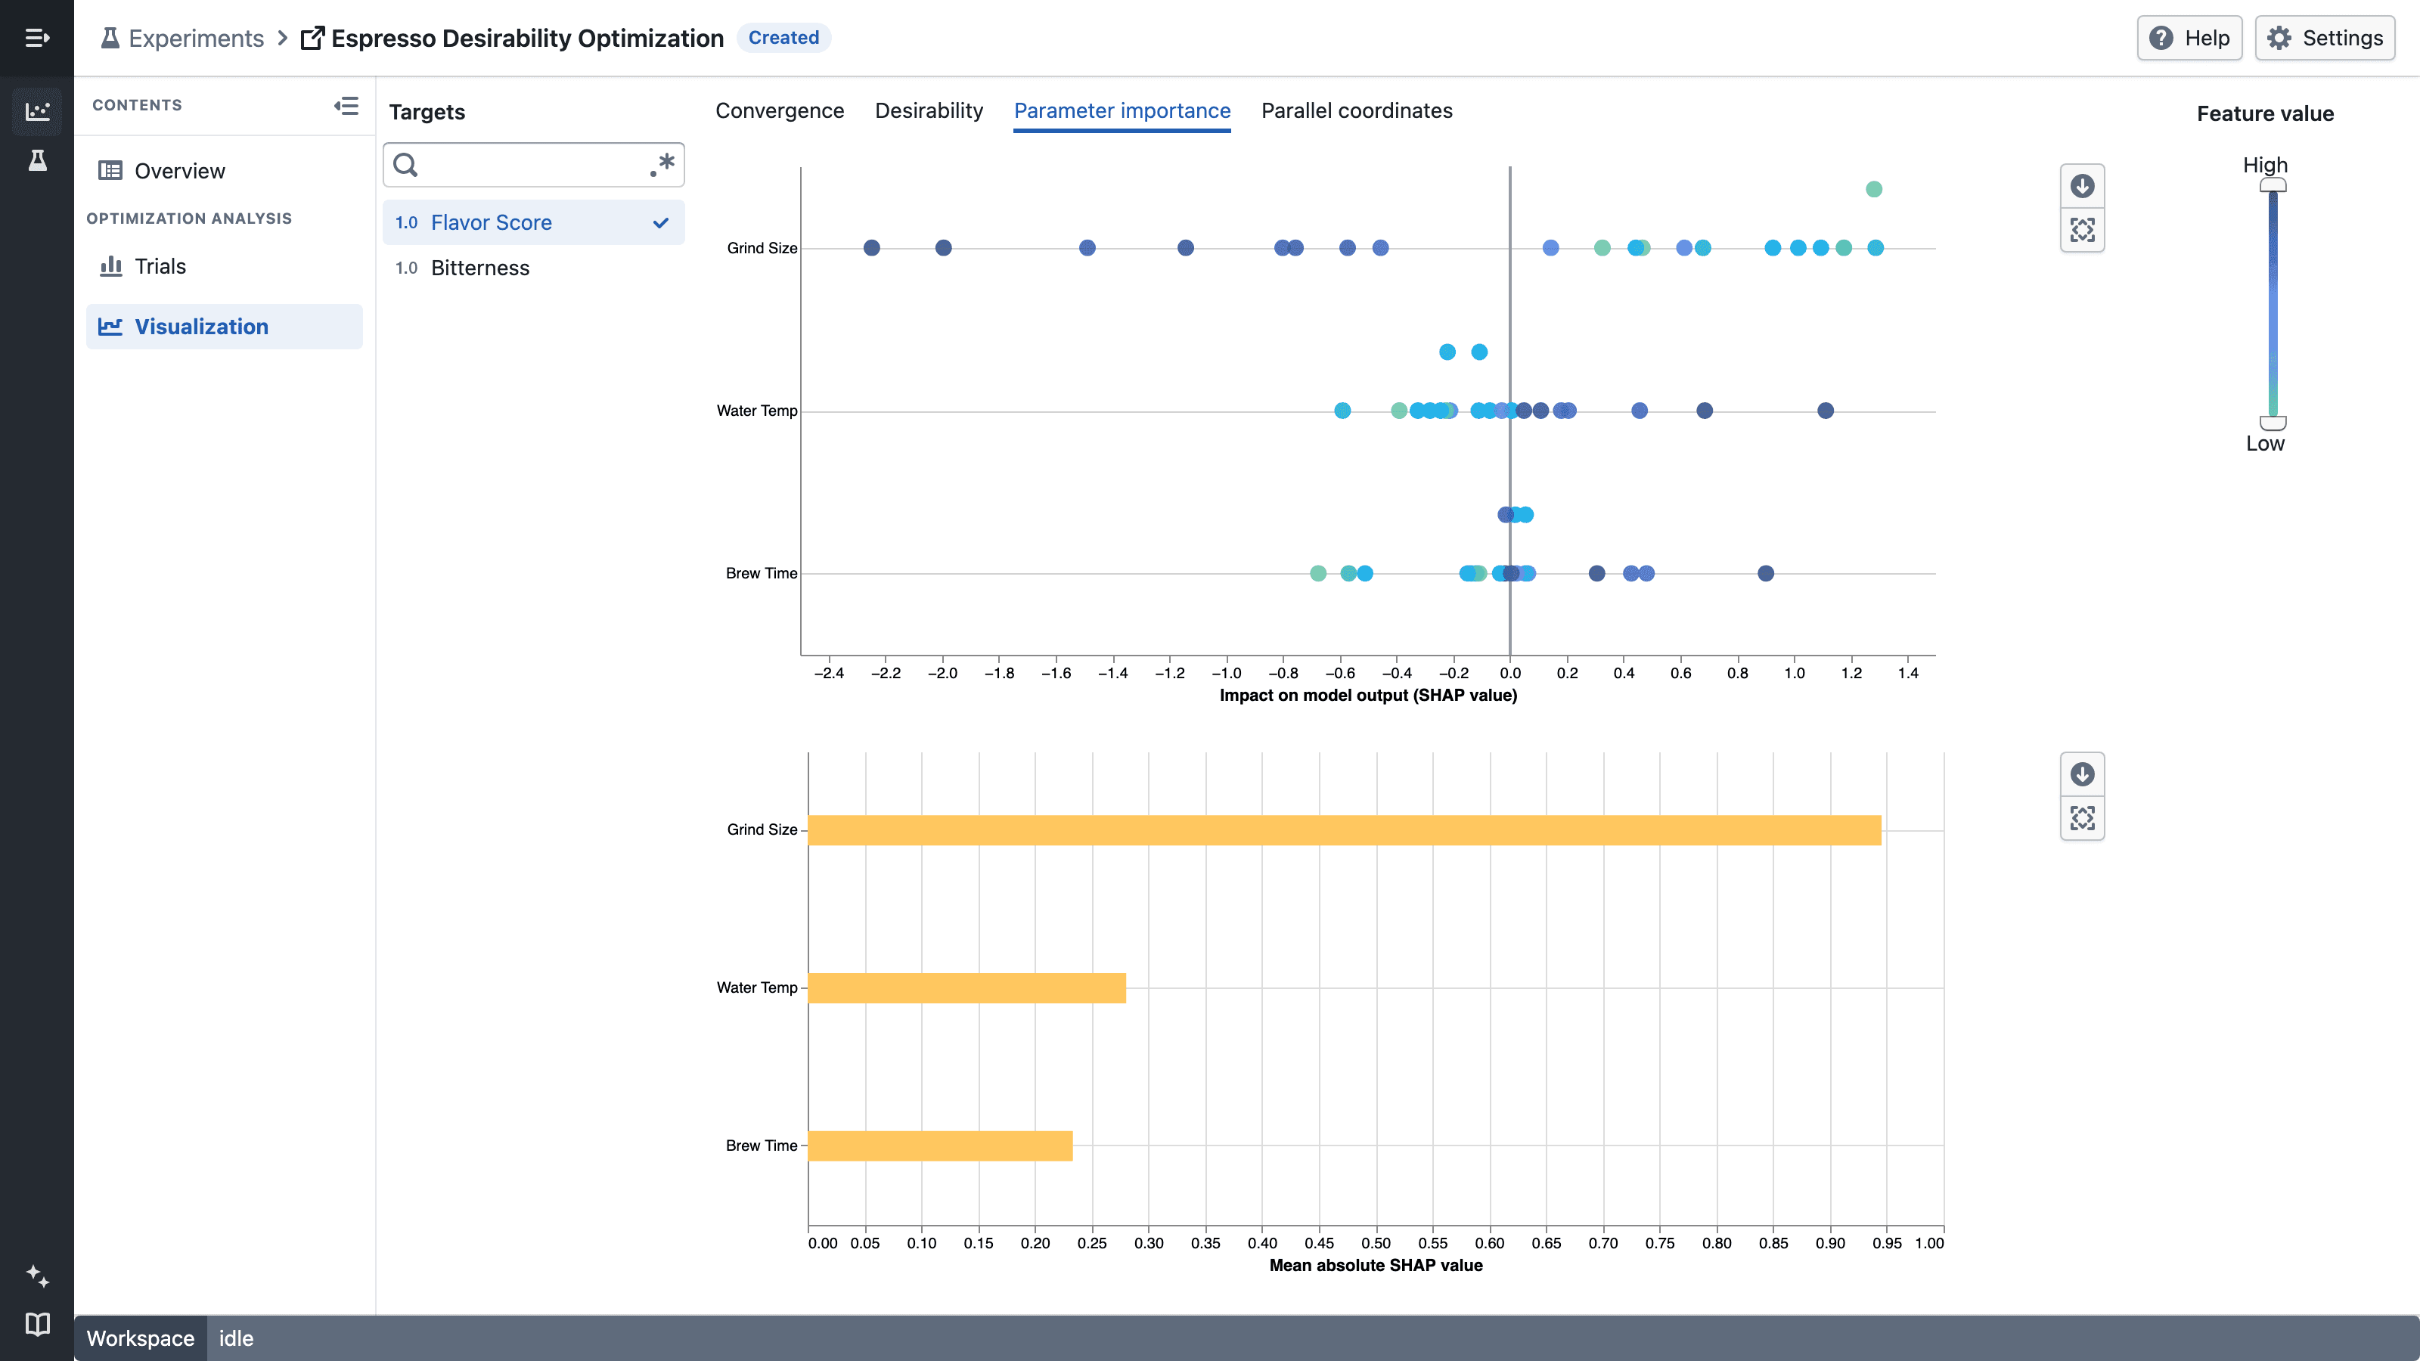Image resolution: width=2420 pixels, height=1361 pixels.
Task: Click the search magnifier icon
Action: pos(406,166)
